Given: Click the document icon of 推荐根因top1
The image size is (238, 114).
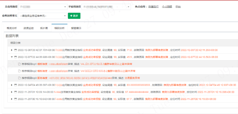Looking at the screenshot, I should (x=19, y=64).
